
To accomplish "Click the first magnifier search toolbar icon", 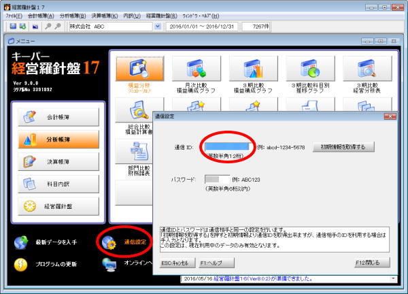I will pos(48,27).
